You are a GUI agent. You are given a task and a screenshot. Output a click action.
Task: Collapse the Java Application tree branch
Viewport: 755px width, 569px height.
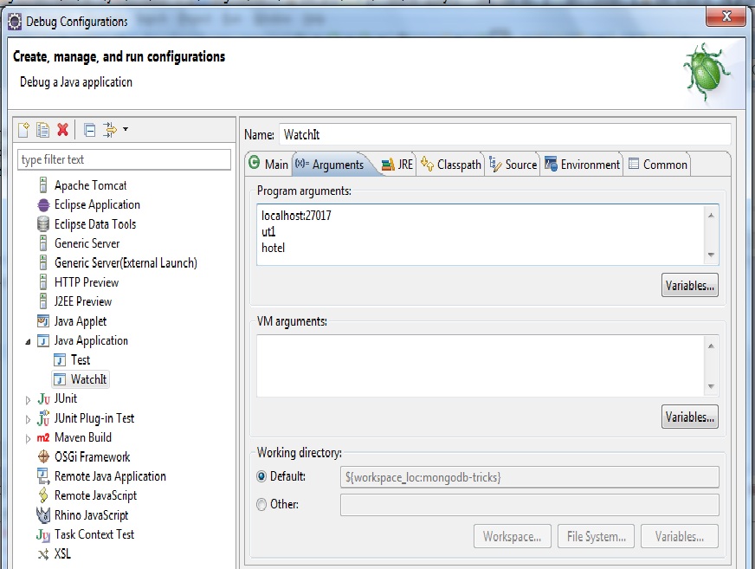(x=29, y=340)
